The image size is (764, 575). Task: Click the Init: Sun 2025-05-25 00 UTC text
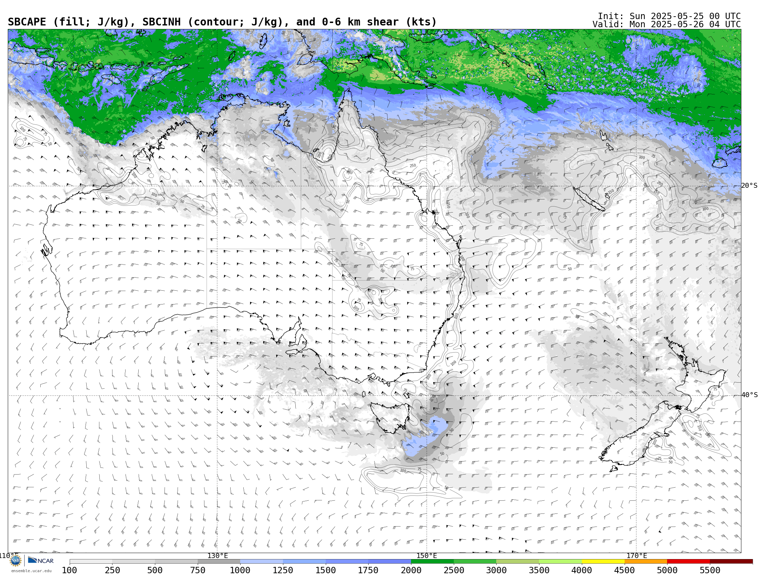pos(669,16)
